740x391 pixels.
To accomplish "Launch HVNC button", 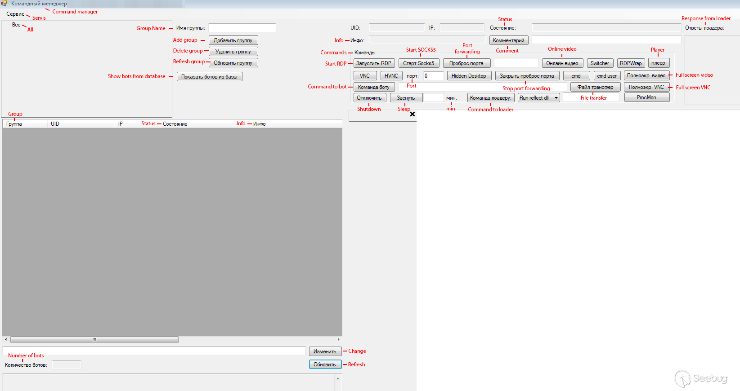I will click(x=391, y=76).
